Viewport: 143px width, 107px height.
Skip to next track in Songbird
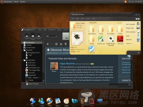coord(39,36)
